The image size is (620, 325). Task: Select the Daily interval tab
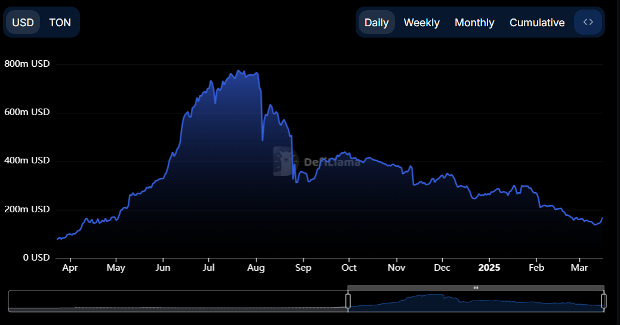click(377, 23)
